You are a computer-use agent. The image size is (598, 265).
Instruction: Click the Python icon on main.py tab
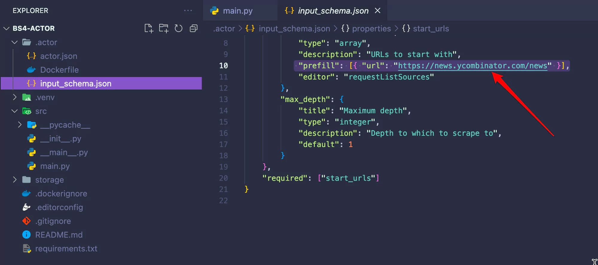[x=214, y=11]
